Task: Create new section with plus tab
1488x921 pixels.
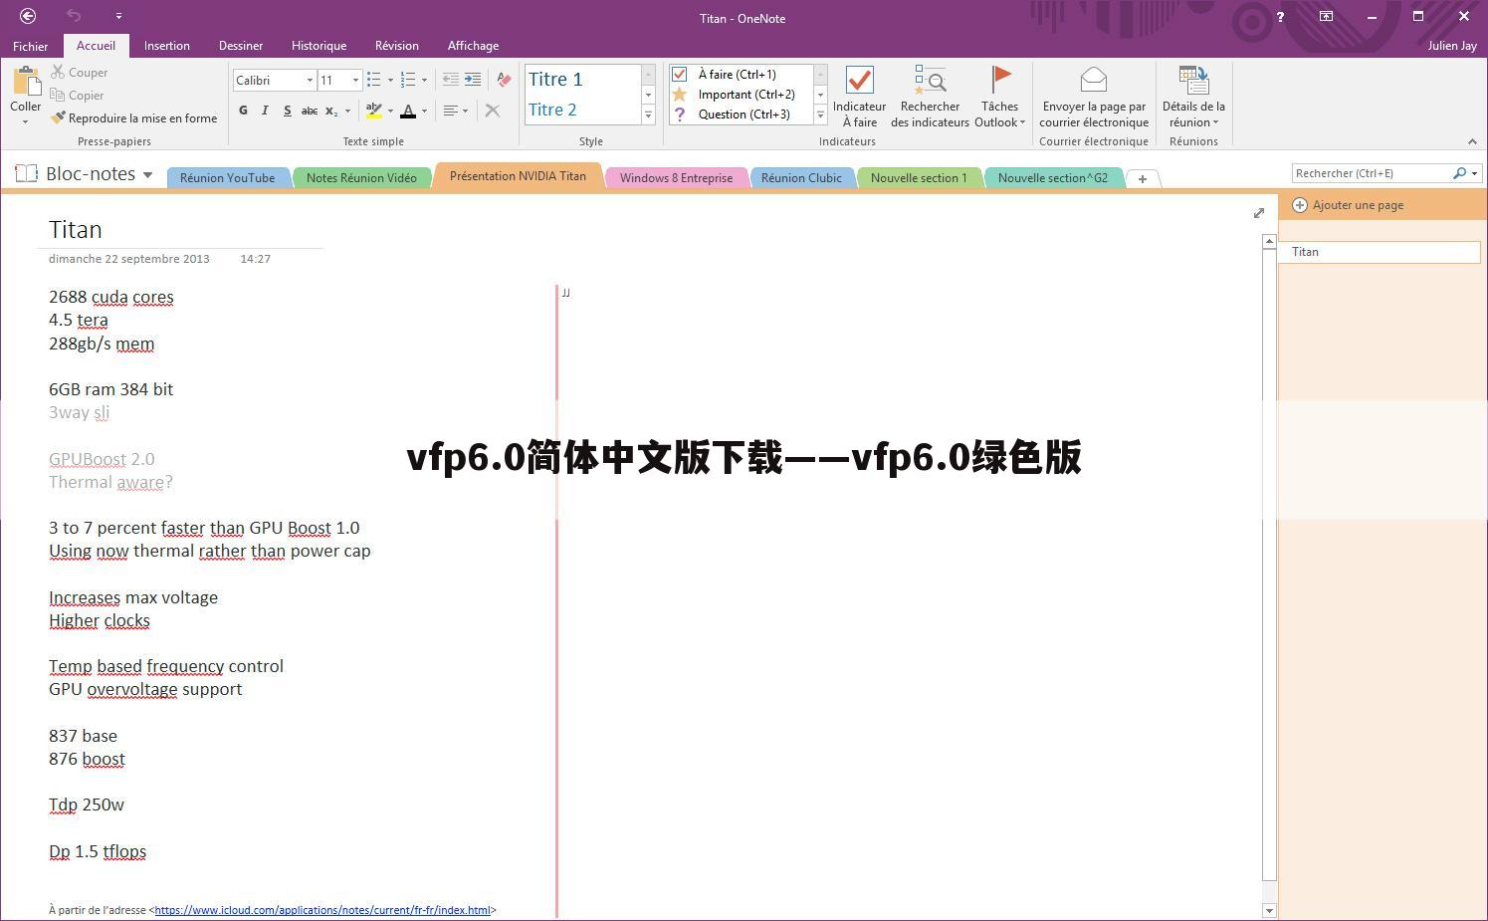Action: point(1143,178)
